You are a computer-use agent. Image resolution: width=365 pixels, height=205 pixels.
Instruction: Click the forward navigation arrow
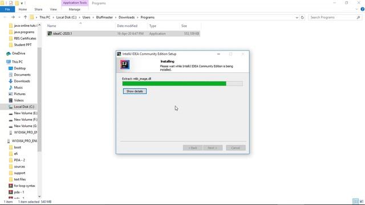[13, 17]
